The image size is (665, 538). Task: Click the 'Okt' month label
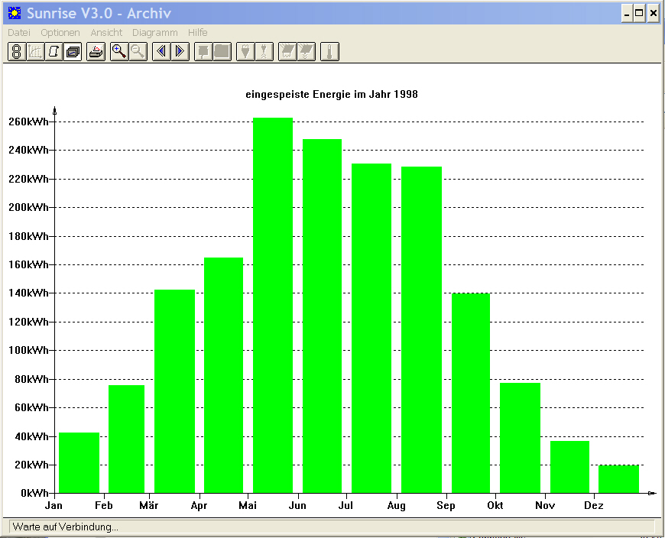tap(495, 505)
